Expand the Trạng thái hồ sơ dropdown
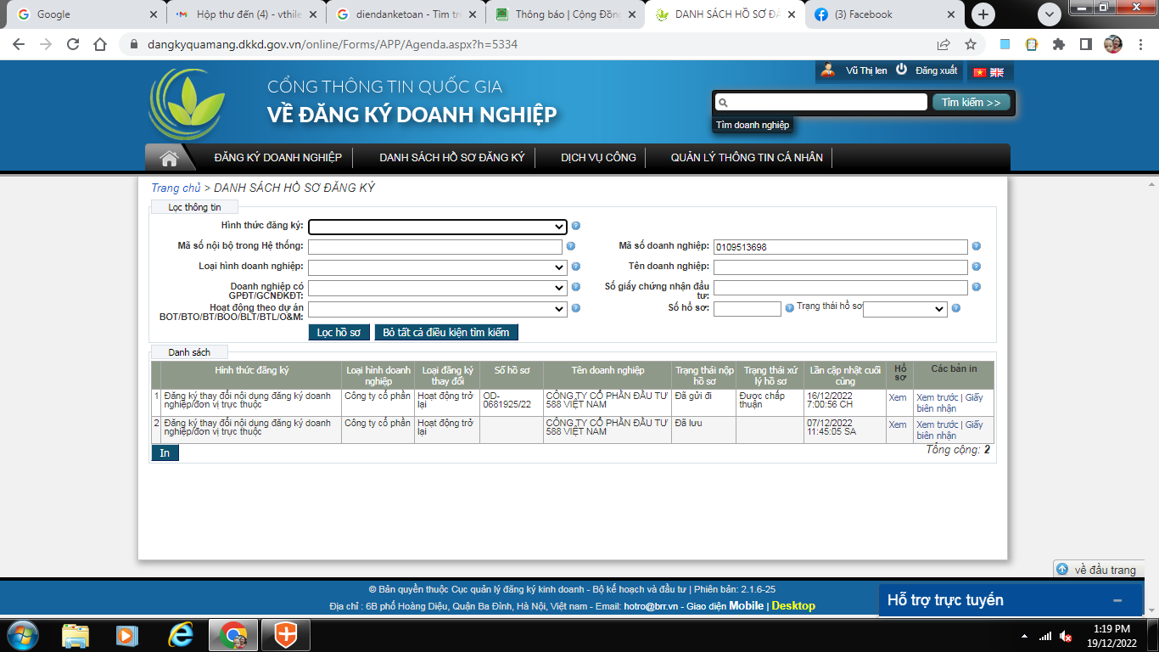Screen dimensions: 1159x652 click(904, 309)
